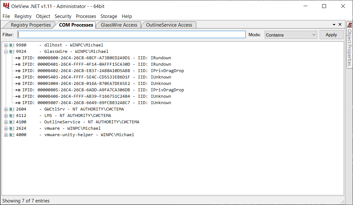This screenshot has height=205, width=353.
Task: Click the 'Showing 7 of 7 entries' status text
Action: (26, 201)
